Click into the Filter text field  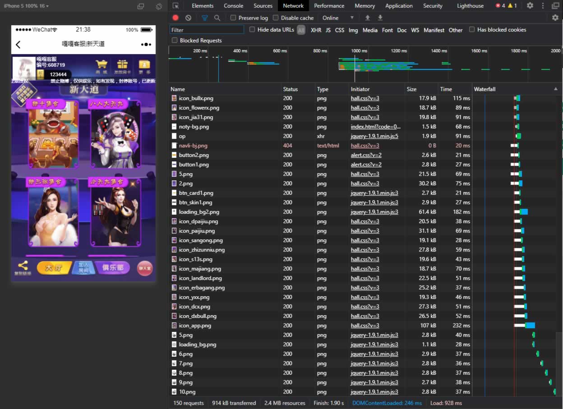coord(207,30)
